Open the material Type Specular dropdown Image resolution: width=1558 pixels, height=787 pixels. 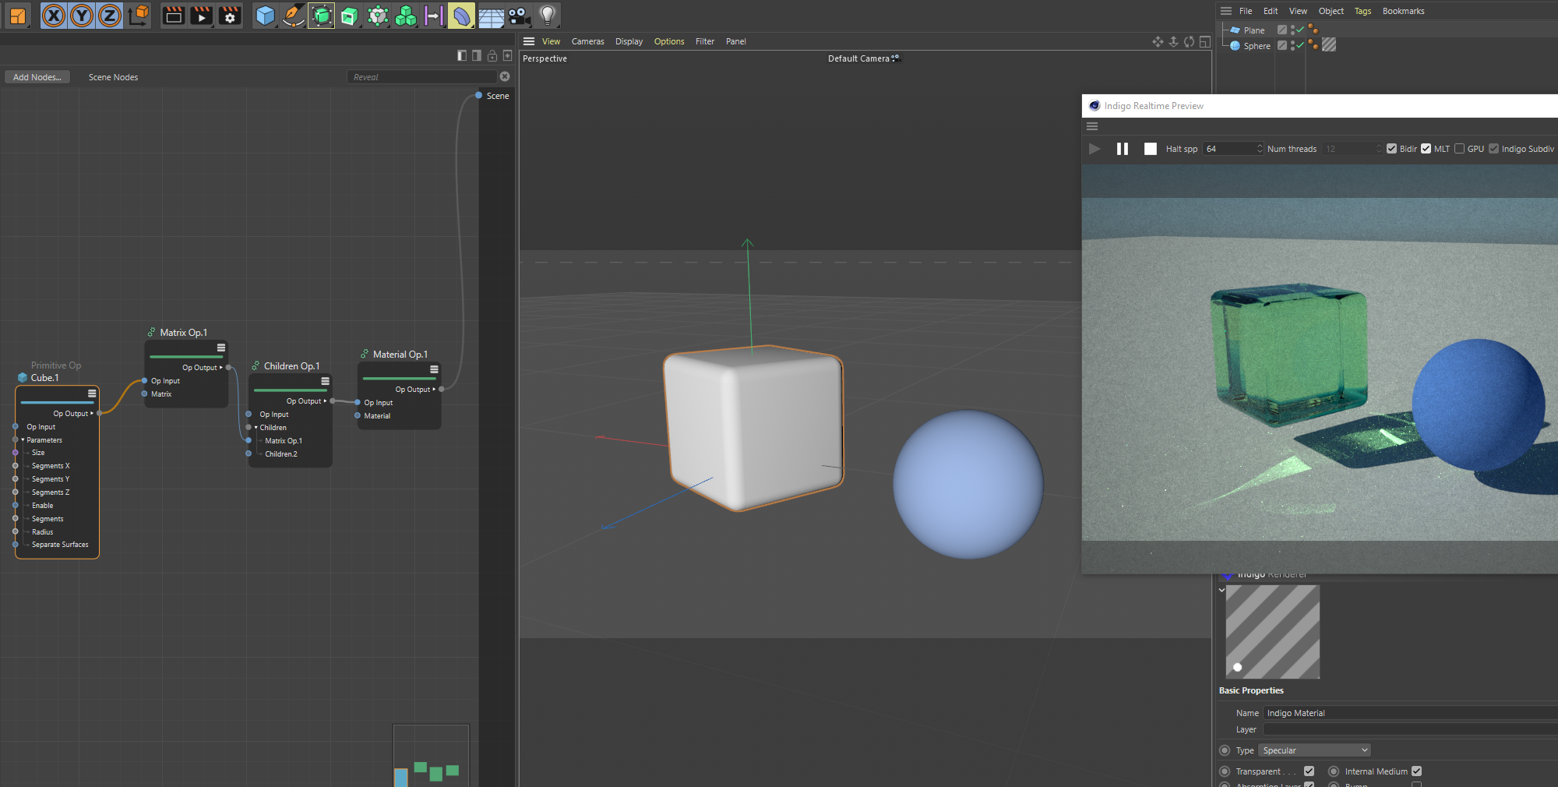(1314, 750)
